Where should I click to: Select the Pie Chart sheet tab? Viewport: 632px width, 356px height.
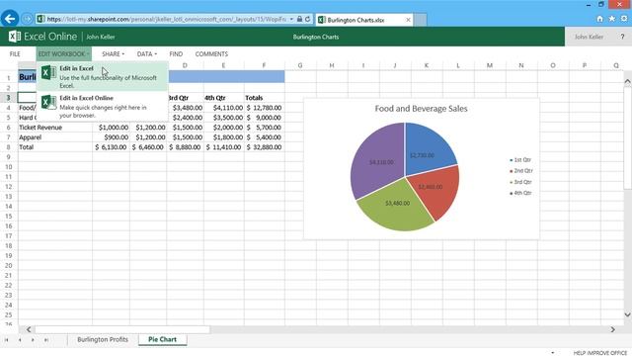click(162, 339)
